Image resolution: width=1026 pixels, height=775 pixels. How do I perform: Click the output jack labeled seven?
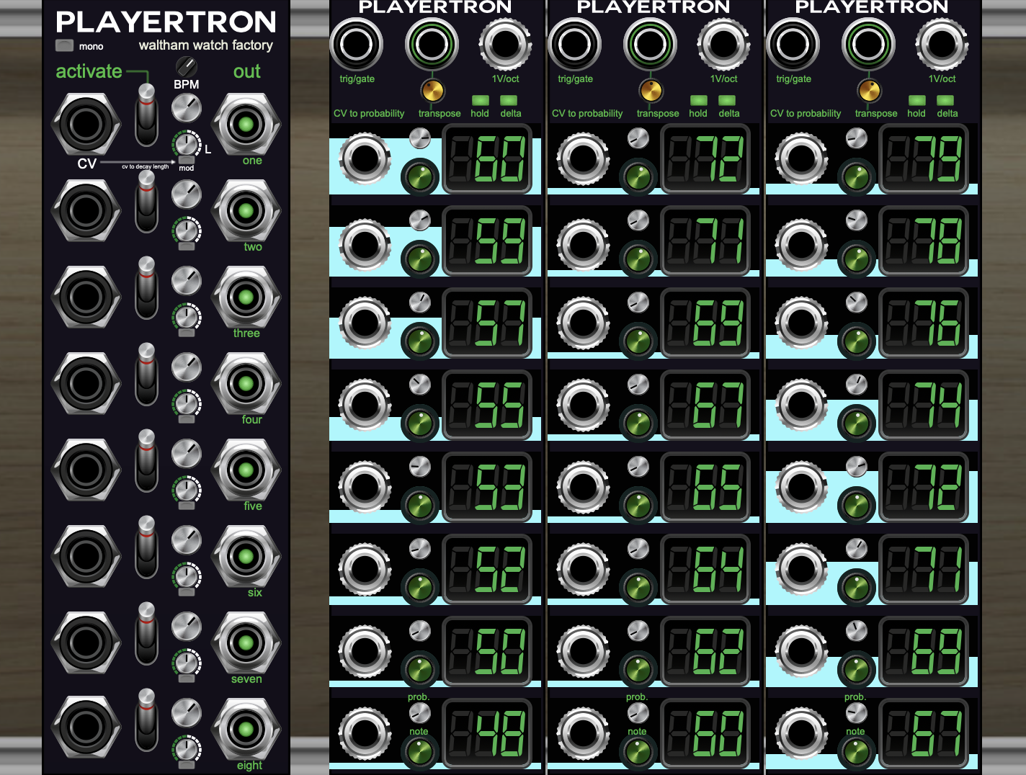246,643
